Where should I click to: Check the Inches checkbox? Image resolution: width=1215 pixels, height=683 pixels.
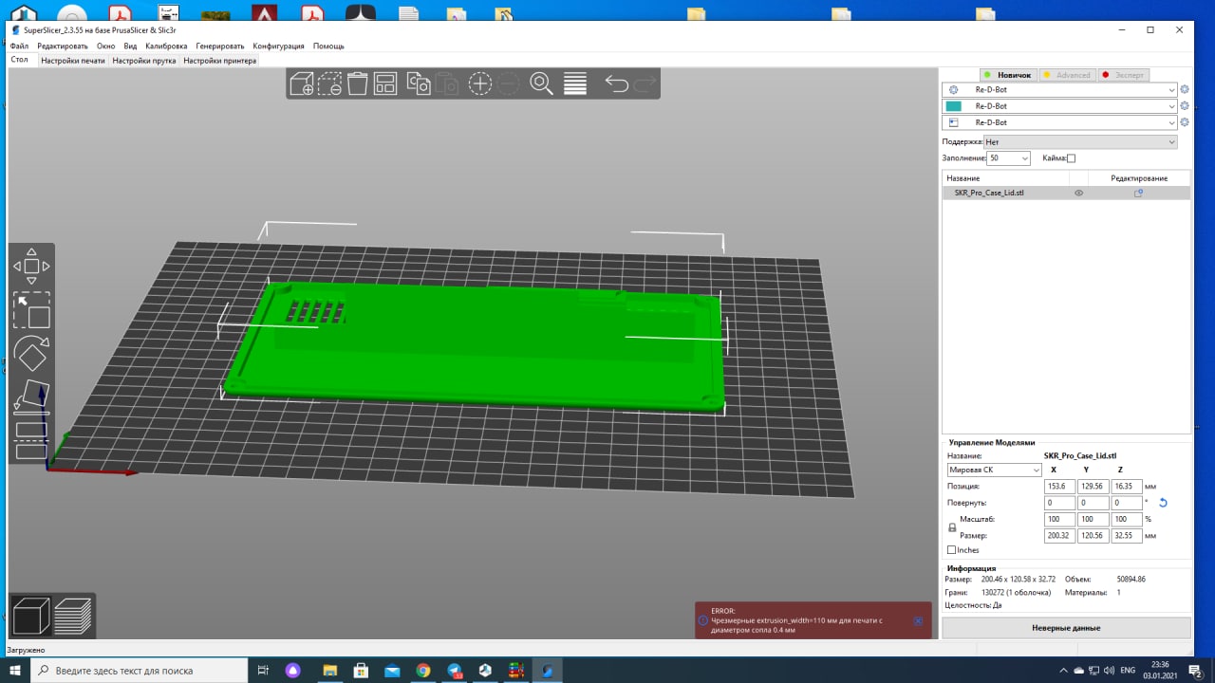(952, 550)
